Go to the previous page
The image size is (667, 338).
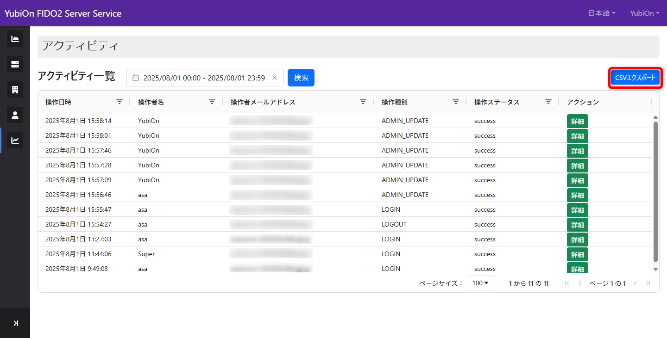pyautogui.click(x=580, y=283)
